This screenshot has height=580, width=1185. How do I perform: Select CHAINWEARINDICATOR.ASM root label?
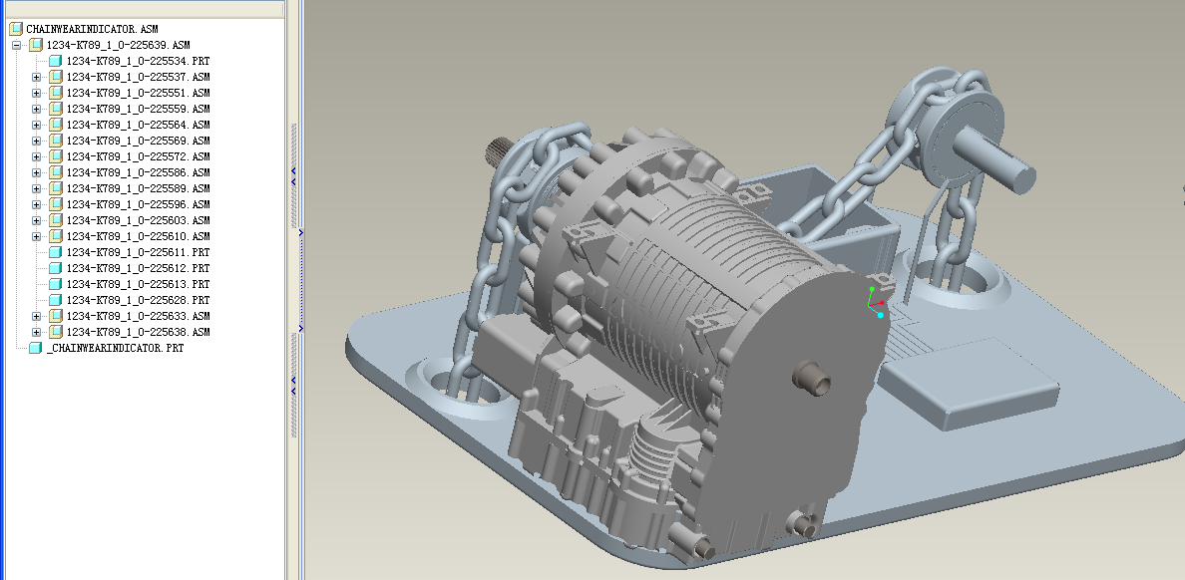pyautogui.click(x=92, y=30)
